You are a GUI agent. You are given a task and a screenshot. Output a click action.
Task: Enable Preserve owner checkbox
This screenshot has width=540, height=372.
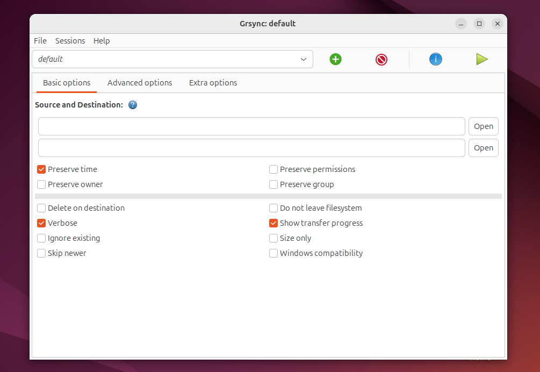pos(41,184)
